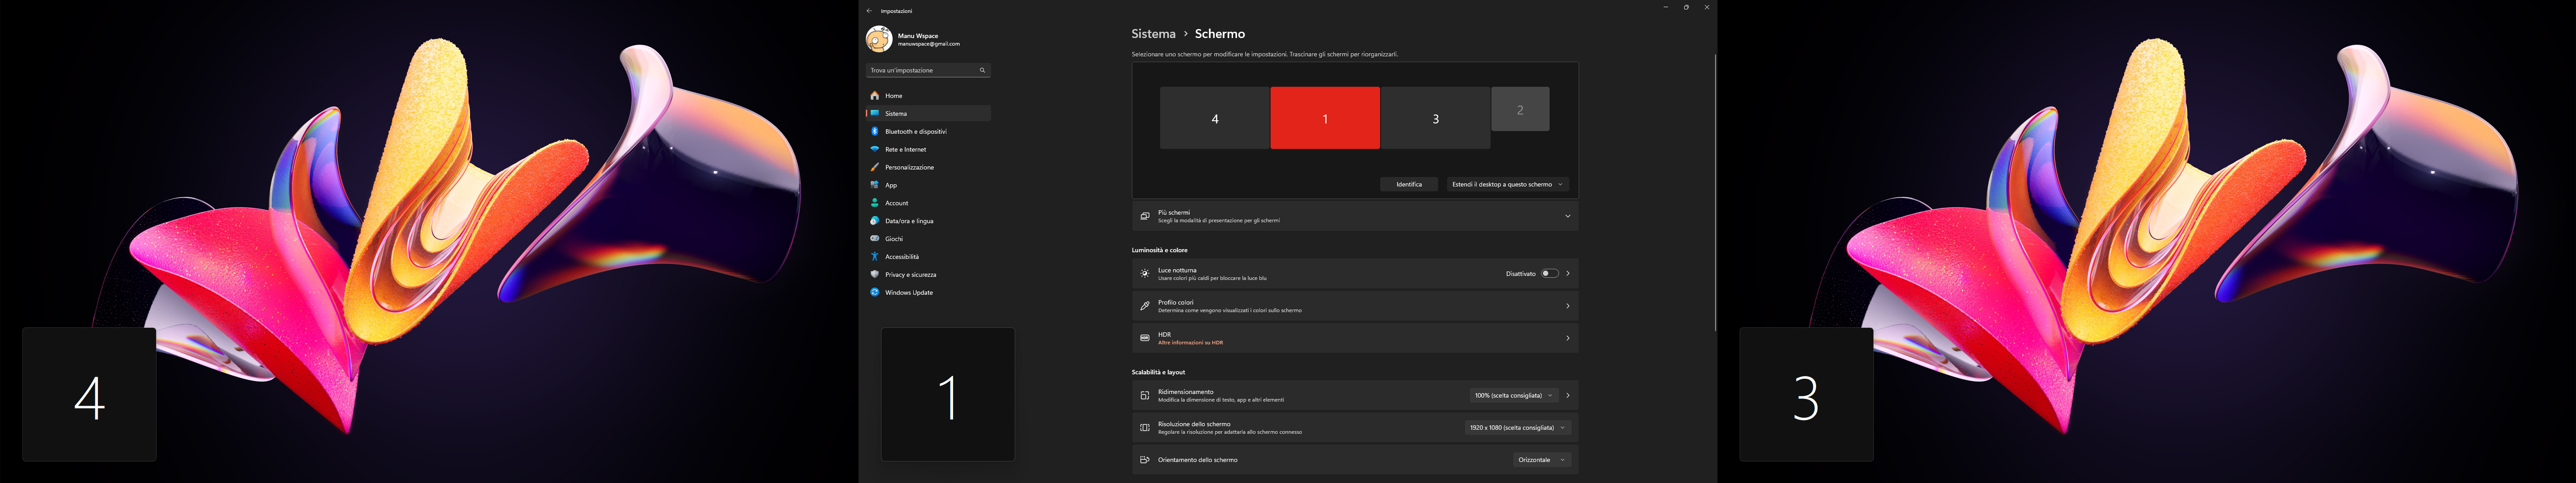The image size is (2576, 483).
Task: Click 'Orientamento dello schermo' label text
Action: tap(1197, 460)
